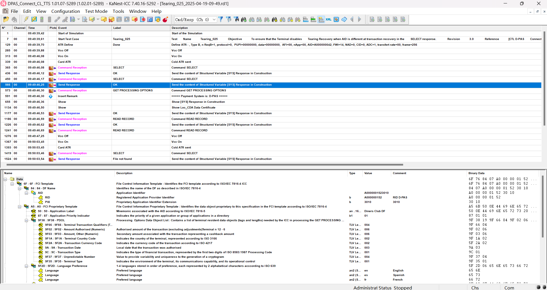Click the first black binoculars search icon
This screenshot has width=547, height=290.
(244, 19)
